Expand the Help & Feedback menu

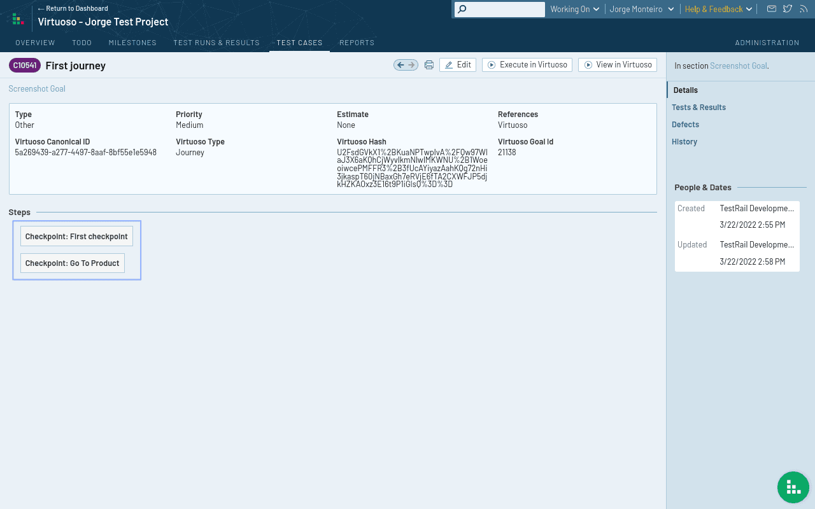tap(718, 9)
